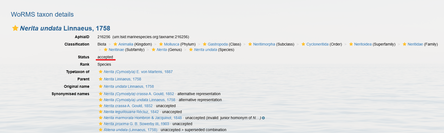Click the star icon beside the Nerita undata heading
The image size is (444, 133).
click(15, 28)
